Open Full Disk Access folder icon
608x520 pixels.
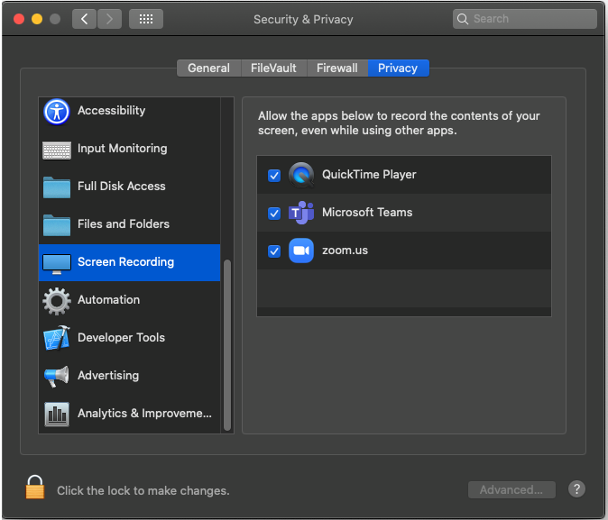pyautogui.click(x=57, y=187)
